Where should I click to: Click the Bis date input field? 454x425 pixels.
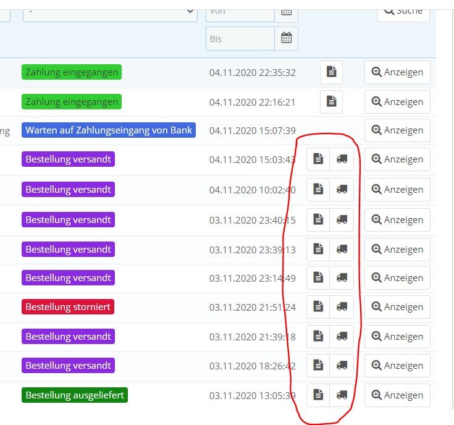(240, 38)
